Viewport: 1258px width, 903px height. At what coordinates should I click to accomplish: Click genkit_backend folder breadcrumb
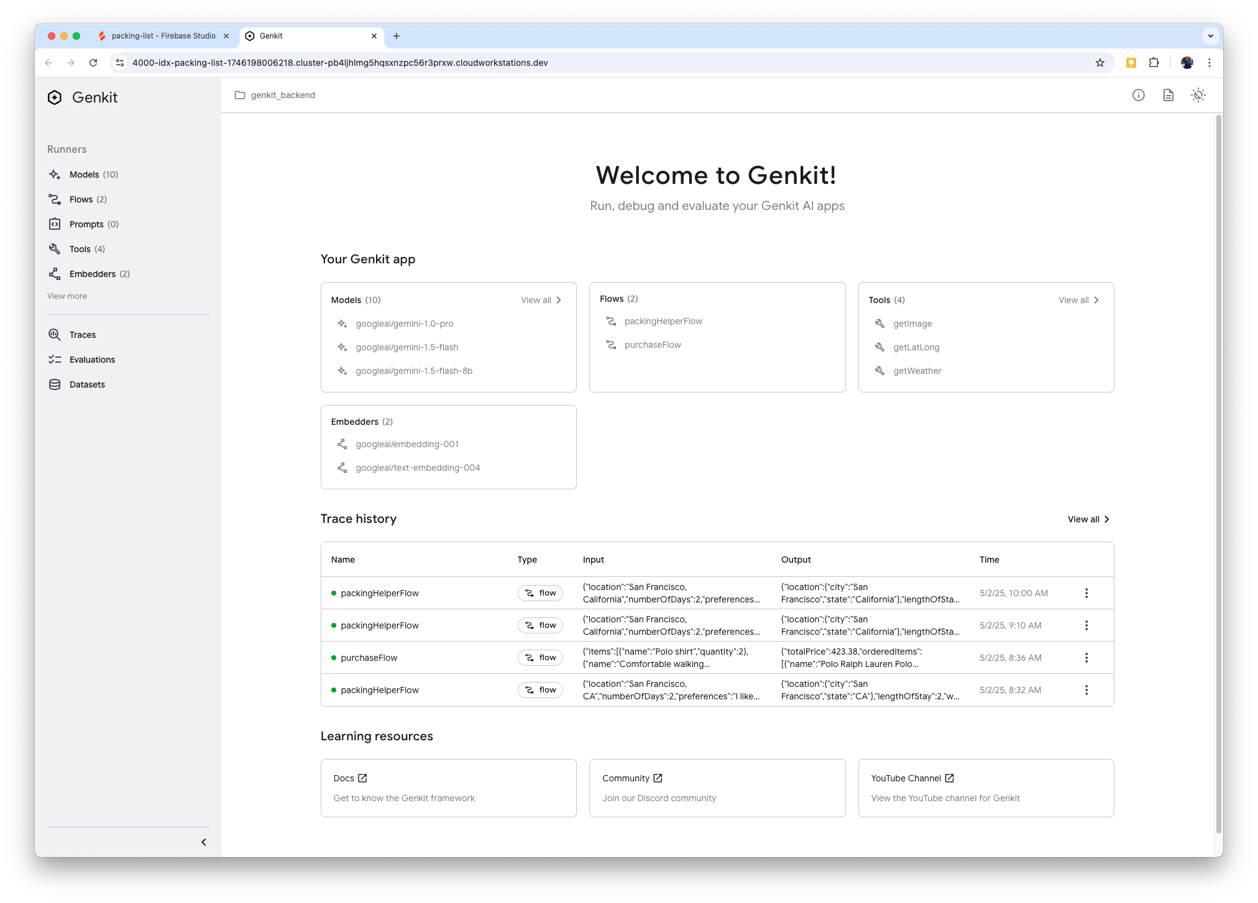(275, 95)
